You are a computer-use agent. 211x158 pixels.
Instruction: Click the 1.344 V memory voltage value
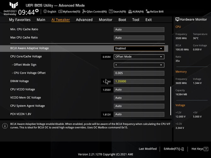click(197, 83)
